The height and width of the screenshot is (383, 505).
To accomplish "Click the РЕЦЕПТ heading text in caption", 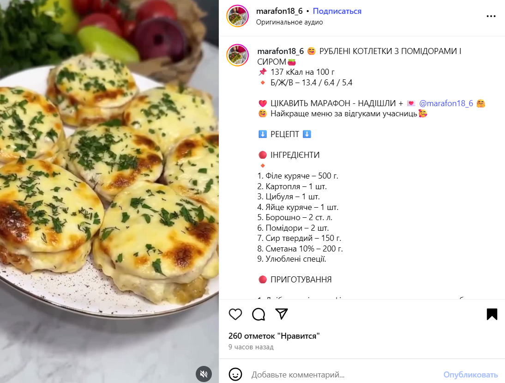I will point(285,134).
